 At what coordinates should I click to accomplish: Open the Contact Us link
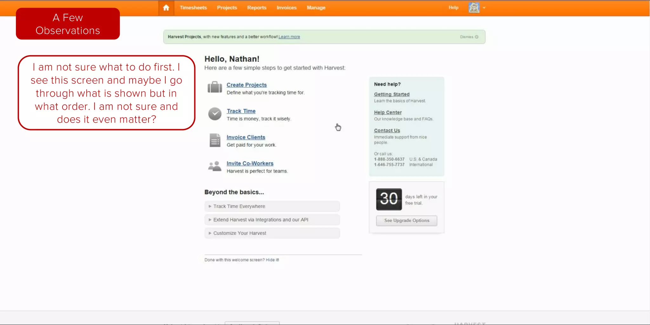coord(387,130)
